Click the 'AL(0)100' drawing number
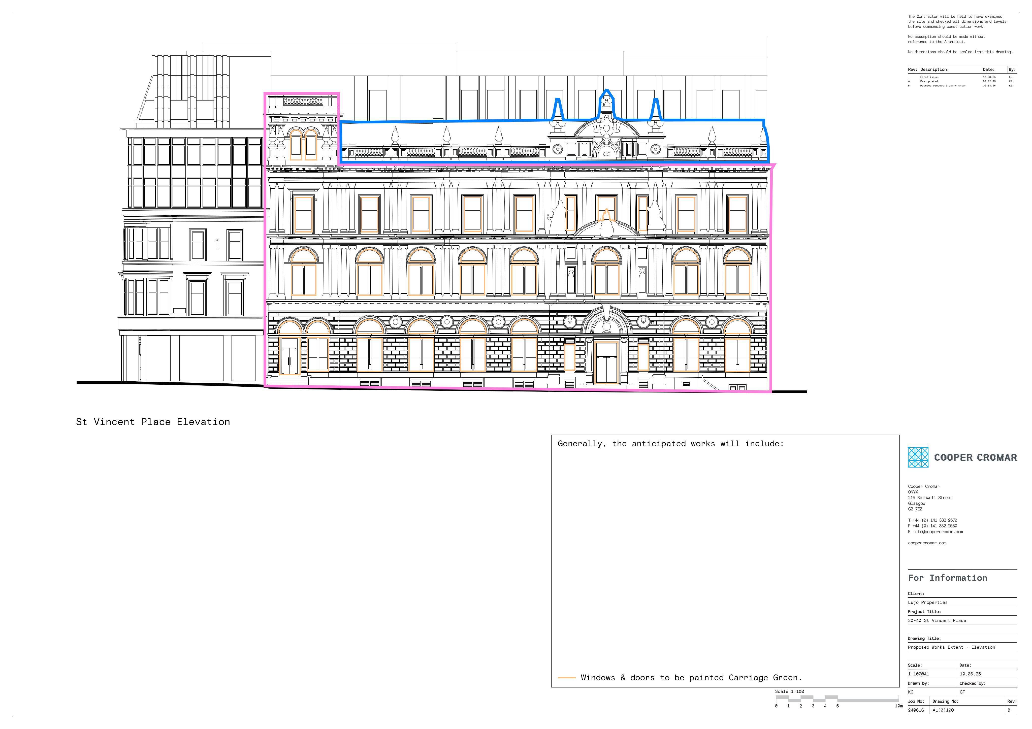1032x729 pixels. click(943, 711)
